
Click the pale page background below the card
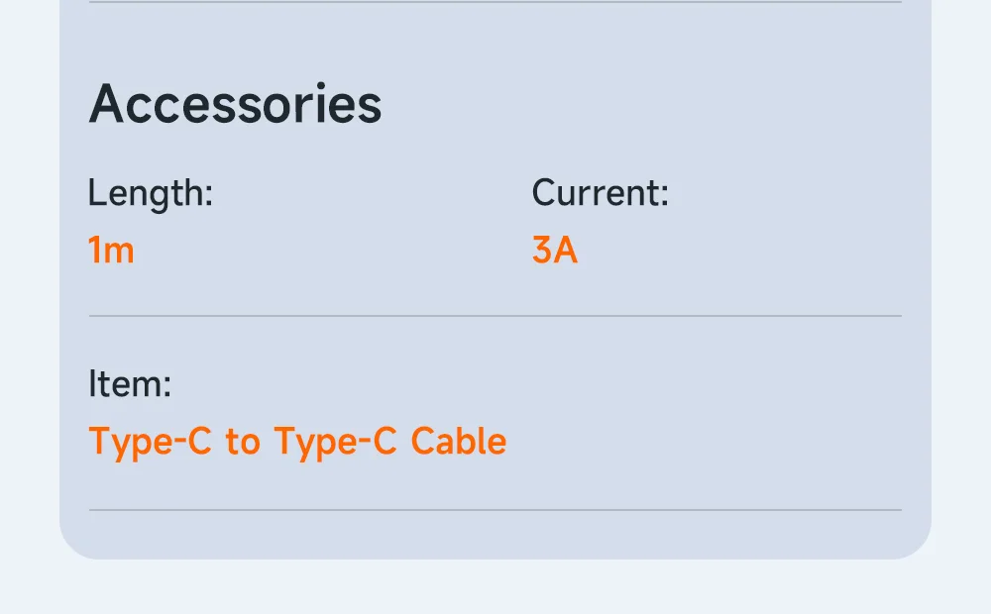495,587
